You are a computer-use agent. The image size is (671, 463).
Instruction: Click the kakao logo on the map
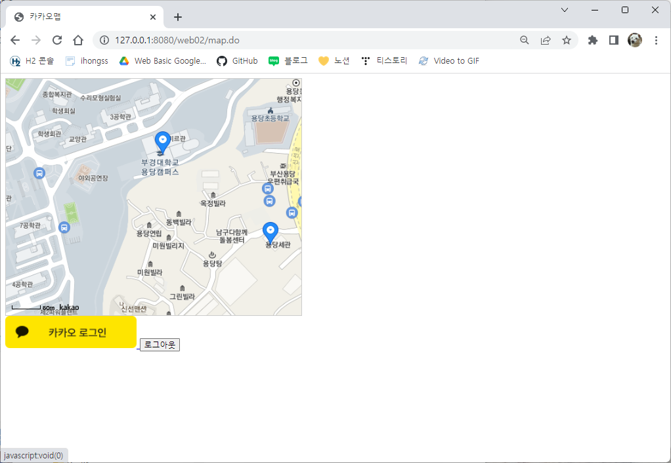click(x=69, y=307)
